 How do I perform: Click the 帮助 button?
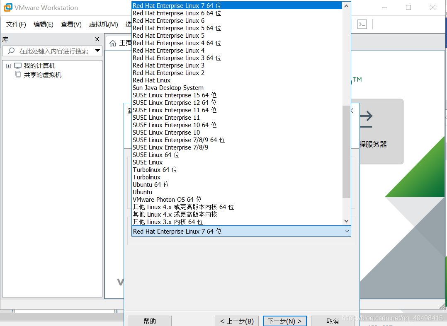pyautogui.click(x=150, y=321)
